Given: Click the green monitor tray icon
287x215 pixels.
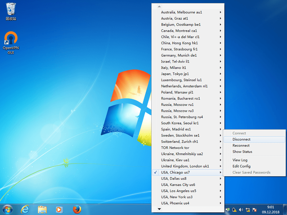Looking at the screenshot, I should [228, 210].
